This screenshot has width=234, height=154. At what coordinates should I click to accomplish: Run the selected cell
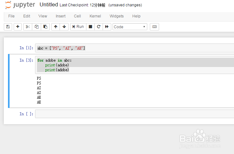coord(78,27)
